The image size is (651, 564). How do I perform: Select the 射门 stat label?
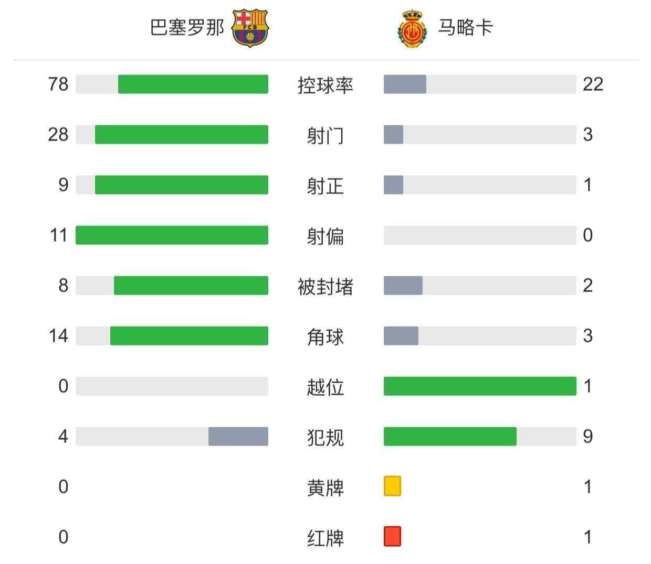tap(325, 135)
